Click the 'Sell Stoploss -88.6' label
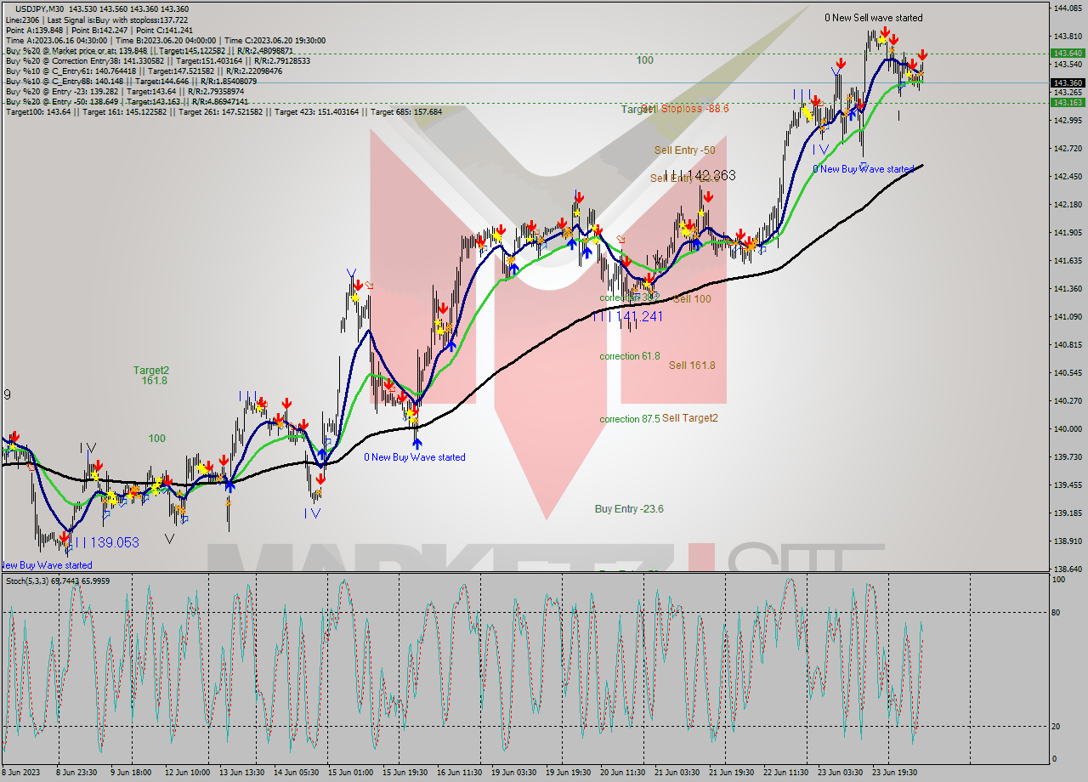Viewport: 1088px width, 782px height. point(685,109)
